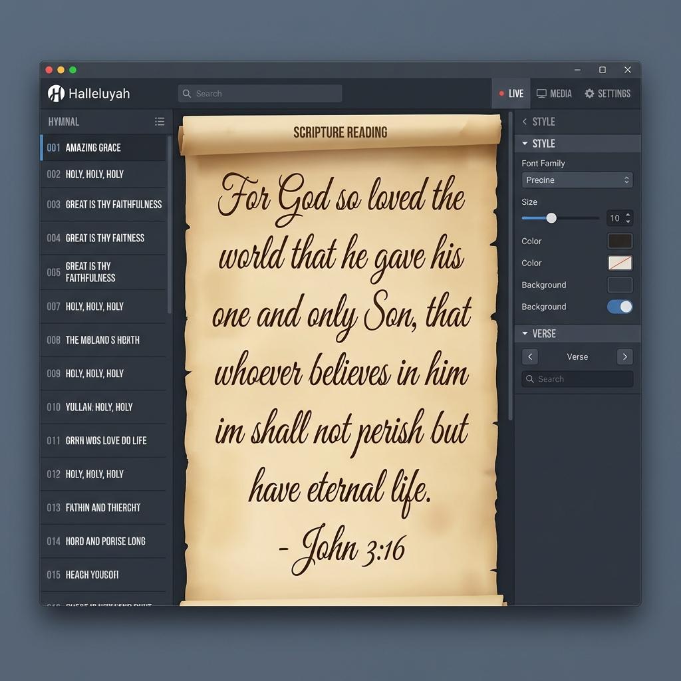Click the Halleluyah app logo icon
This screenshot has height=681, width=681.
click(x=57, y=93)
